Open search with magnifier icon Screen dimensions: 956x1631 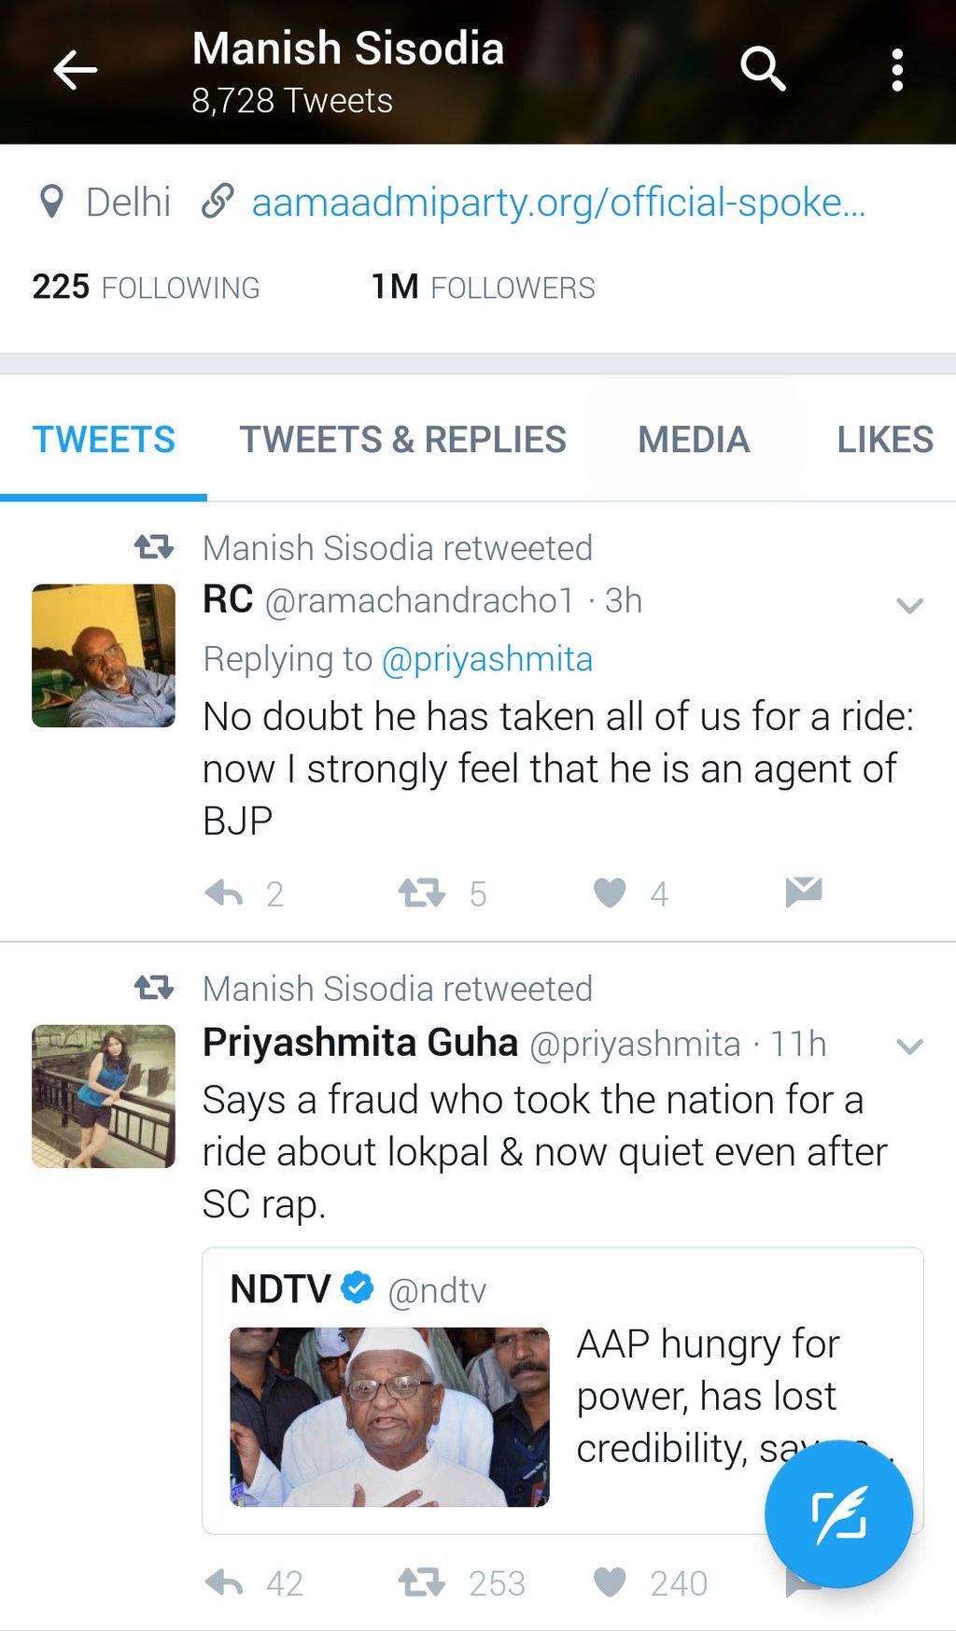[763, 69]
